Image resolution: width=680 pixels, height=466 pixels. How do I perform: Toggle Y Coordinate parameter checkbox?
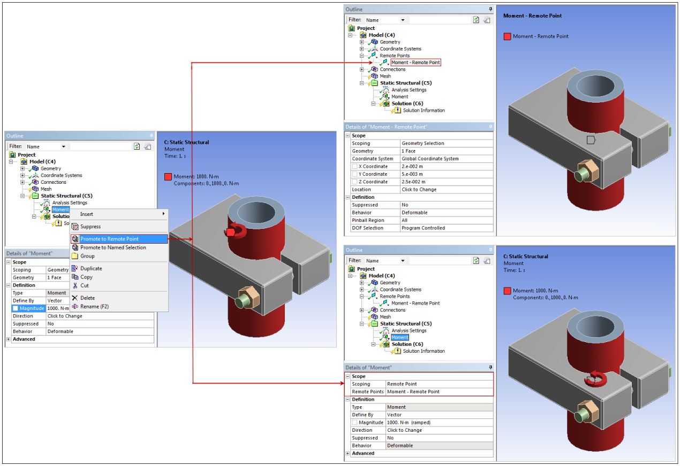(x=354, y=174)
